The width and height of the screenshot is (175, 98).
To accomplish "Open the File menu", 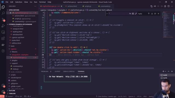I will (x=7, y=2).
